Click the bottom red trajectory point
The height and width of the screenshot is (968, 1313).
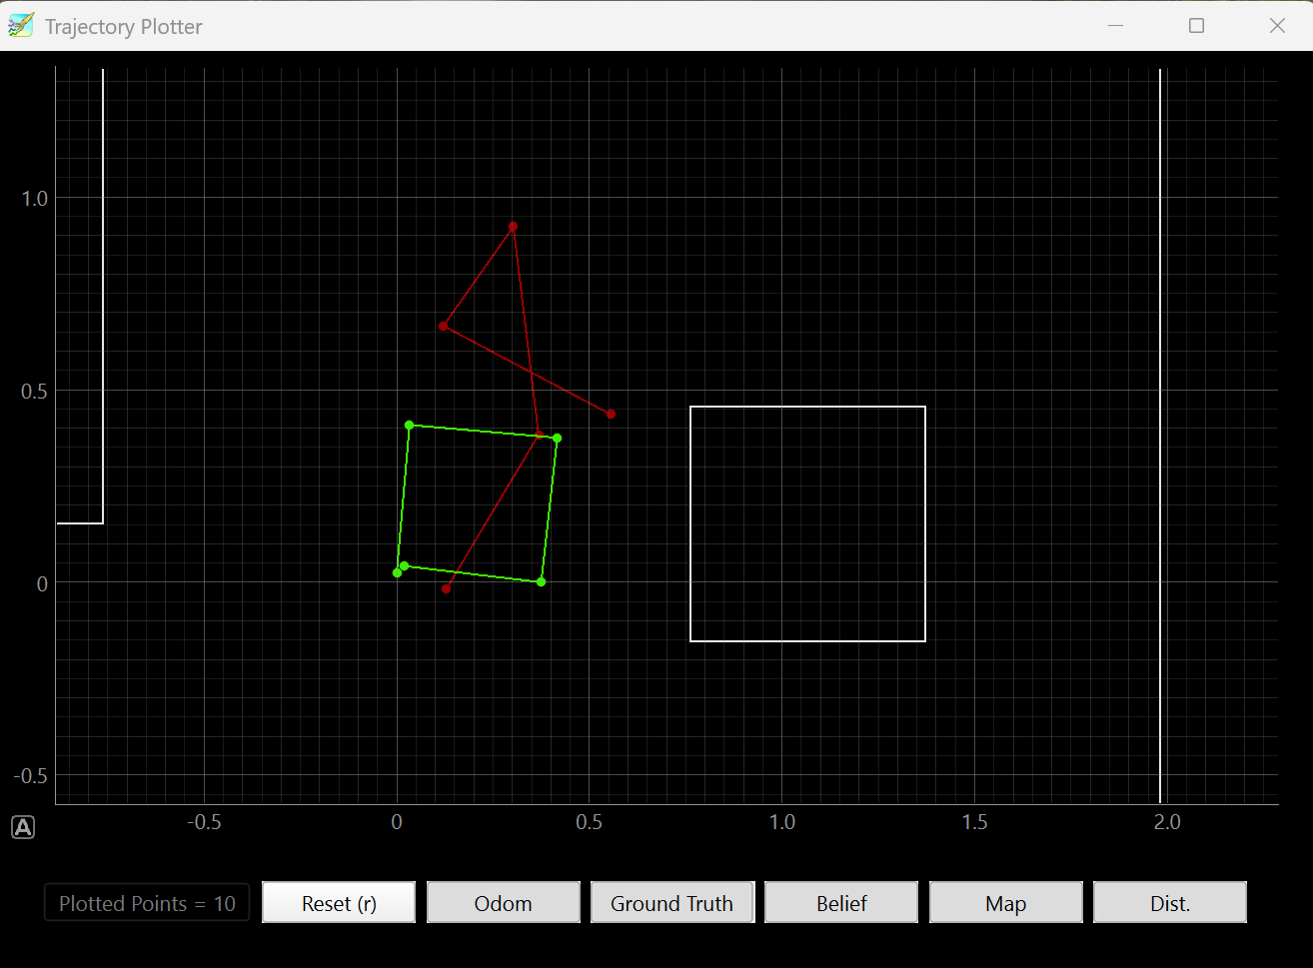446,588
